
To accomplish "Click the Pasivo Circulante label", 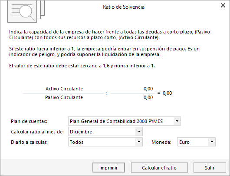I will click(x=64, y=97).
